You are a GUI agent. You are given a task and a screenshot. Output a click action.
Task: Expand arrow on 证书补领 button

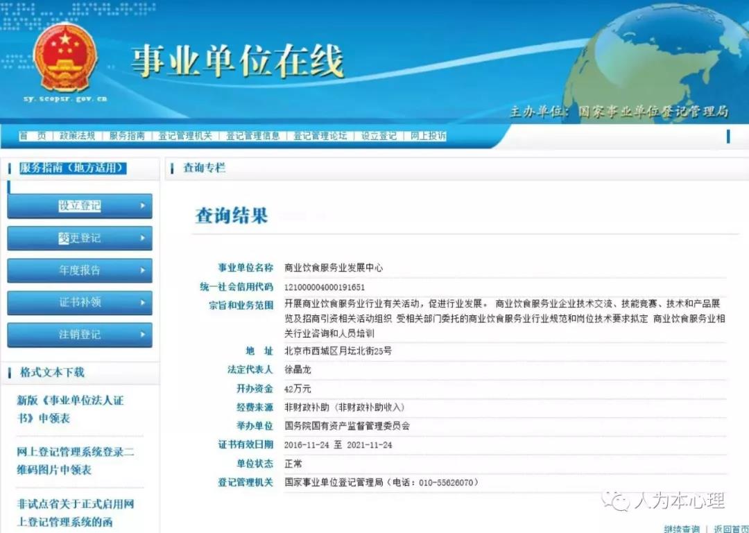142,302
